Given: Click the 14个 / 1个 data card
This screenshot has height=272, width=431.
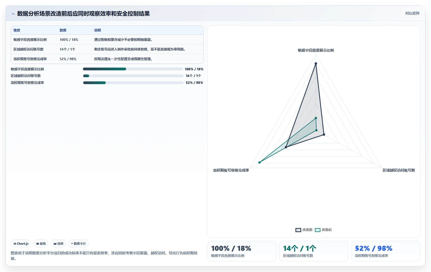Looking at the screenshot, I should [x=314, y=251].
